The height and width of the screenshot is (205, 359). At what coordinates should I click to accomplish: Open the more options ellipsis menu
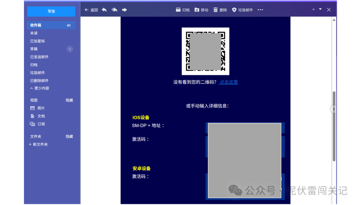pyautogui.click(x=260, y=10)
